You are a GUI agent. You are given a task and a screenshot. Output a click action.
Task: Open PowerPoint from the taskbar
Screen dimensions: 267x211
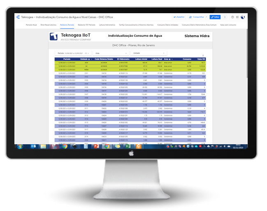click(96, 147)
